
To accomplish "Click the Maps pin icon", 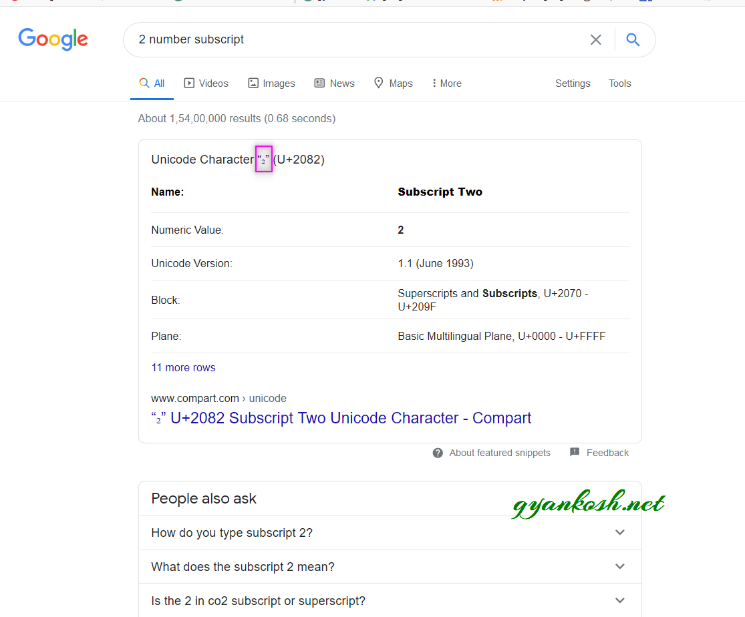I will click(x=378, y=83).
